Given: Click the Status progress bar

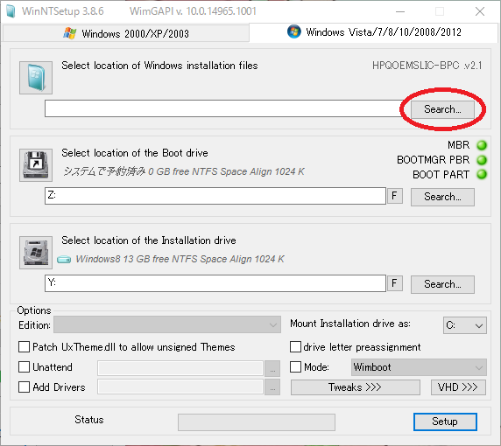Looking at the screenshot, I should tap(257, 422).
